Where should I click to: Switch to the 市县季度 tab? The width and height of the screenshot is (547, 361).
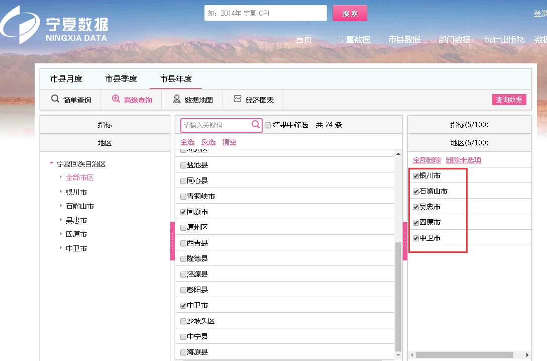click(121, 79)
